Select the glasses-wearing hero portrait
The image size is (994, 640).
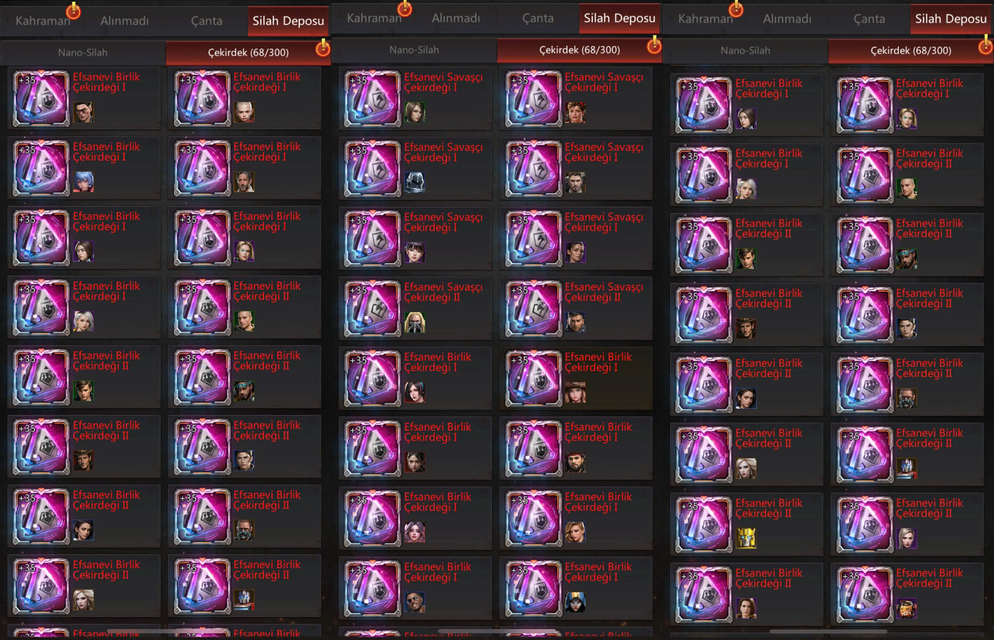(83, 112)
